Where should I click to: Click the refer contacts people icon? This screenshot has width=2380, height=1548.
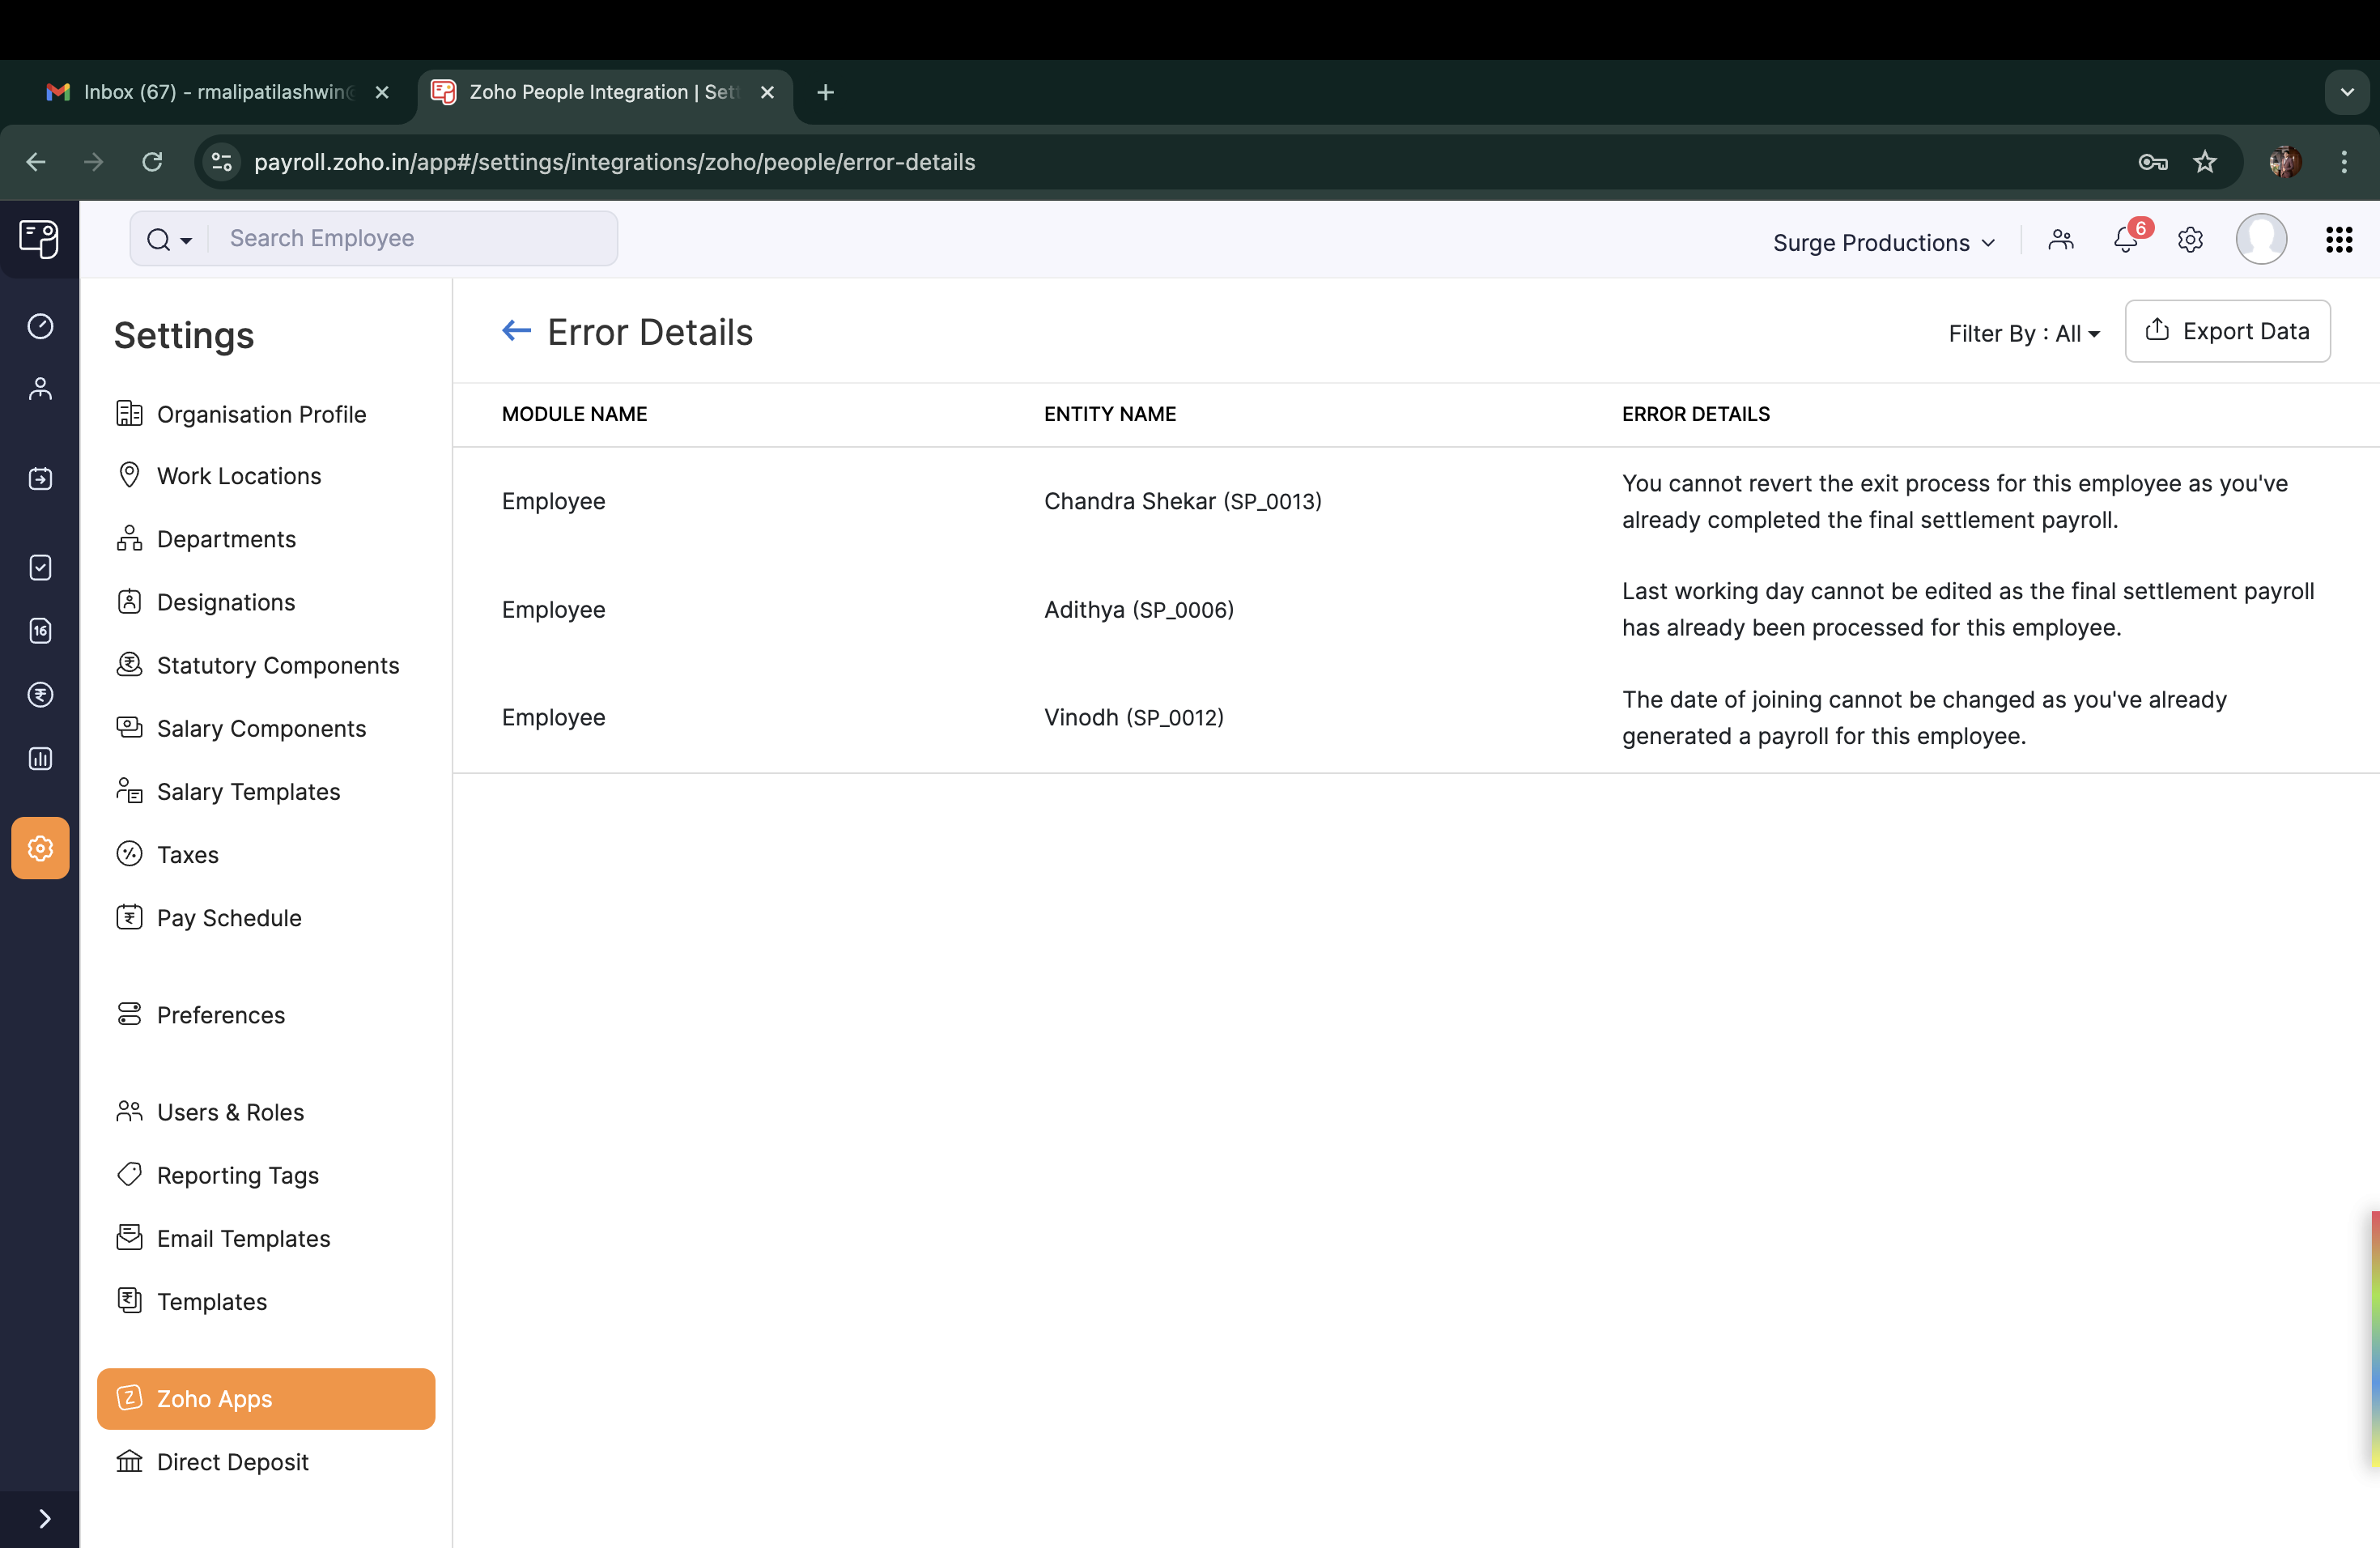[x=2061, y=240]
